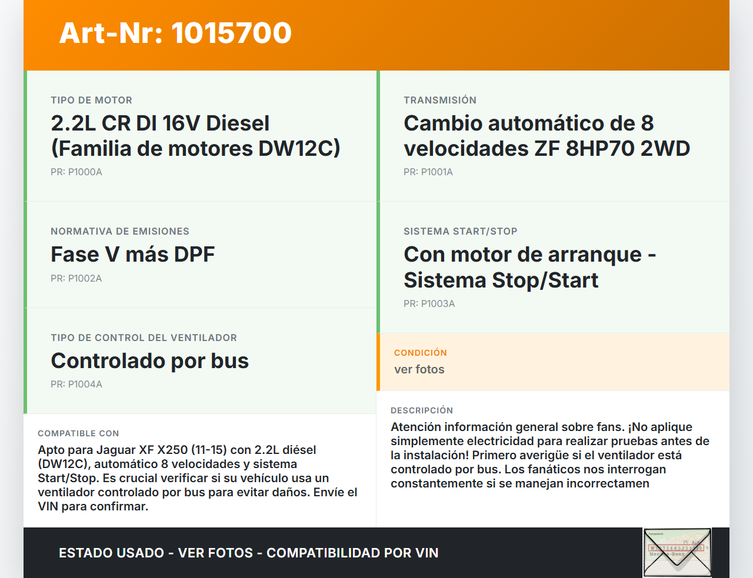Click the Apto para Jaguar XF compatibility paragraph
The width and height of the screenshot is (753, 578).
point(198,478)
